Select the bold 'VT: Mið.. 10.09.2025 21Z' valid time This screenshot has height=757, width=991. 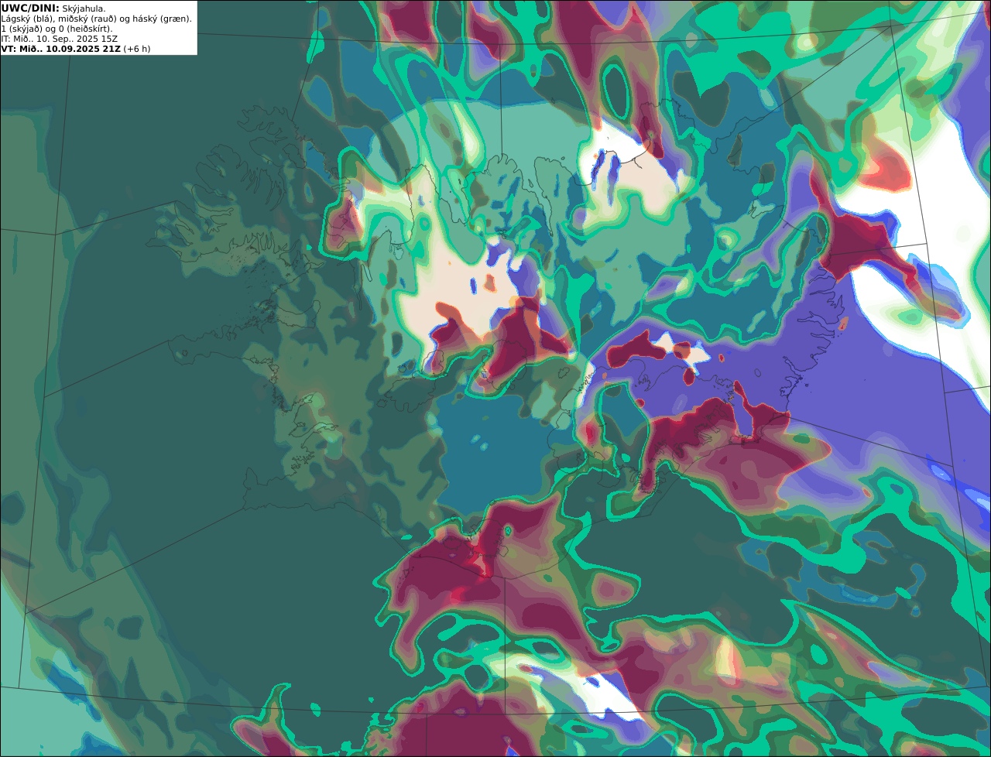point(60,49)
